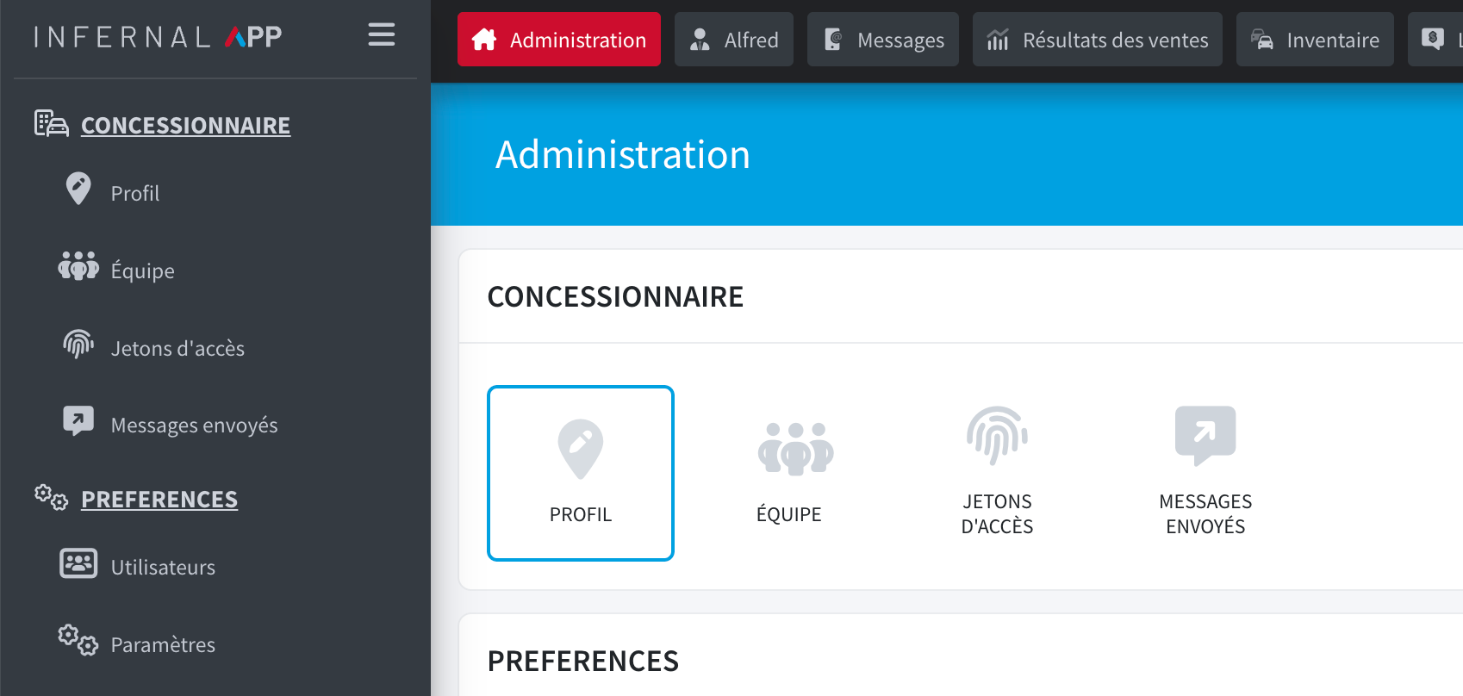The image size is (1463, 696).
Task: Click the dollar icon on the cut-off tab
Action: pyautogui.click(x=1433, y=39)
